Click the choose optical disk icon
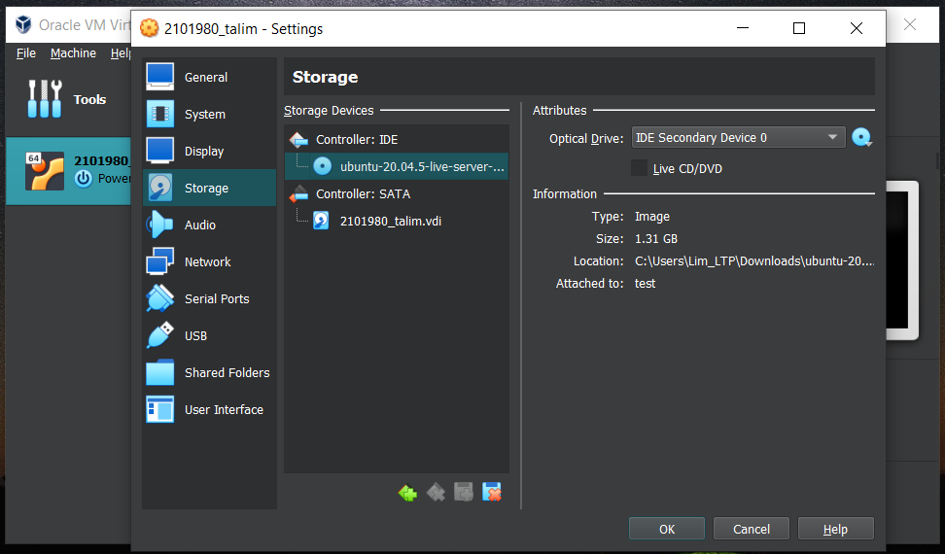 tap(861, 138)
